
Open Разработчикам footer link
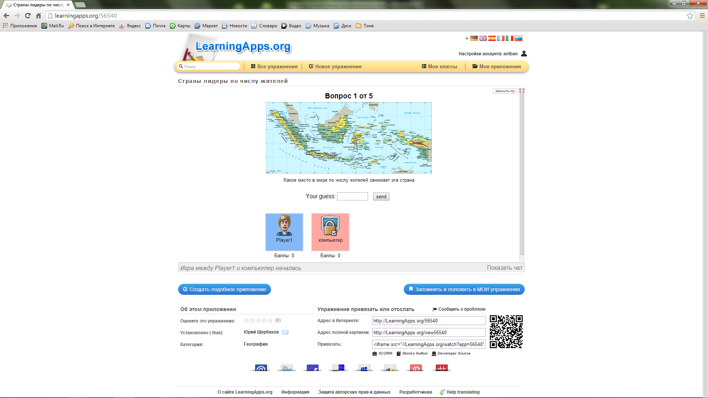416,392
